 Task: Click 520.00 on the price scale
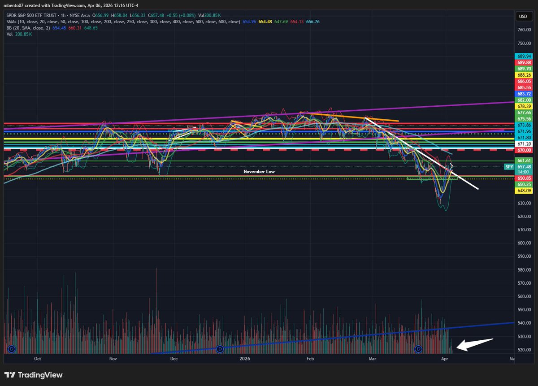point(524,350)
